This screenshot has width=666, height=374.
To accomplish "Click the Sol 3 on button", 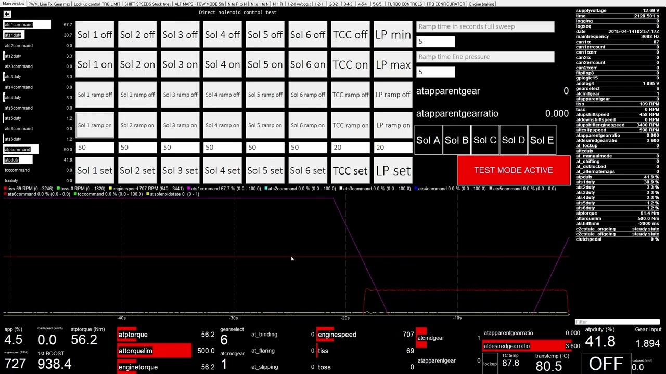I will [x=180, y=65].
